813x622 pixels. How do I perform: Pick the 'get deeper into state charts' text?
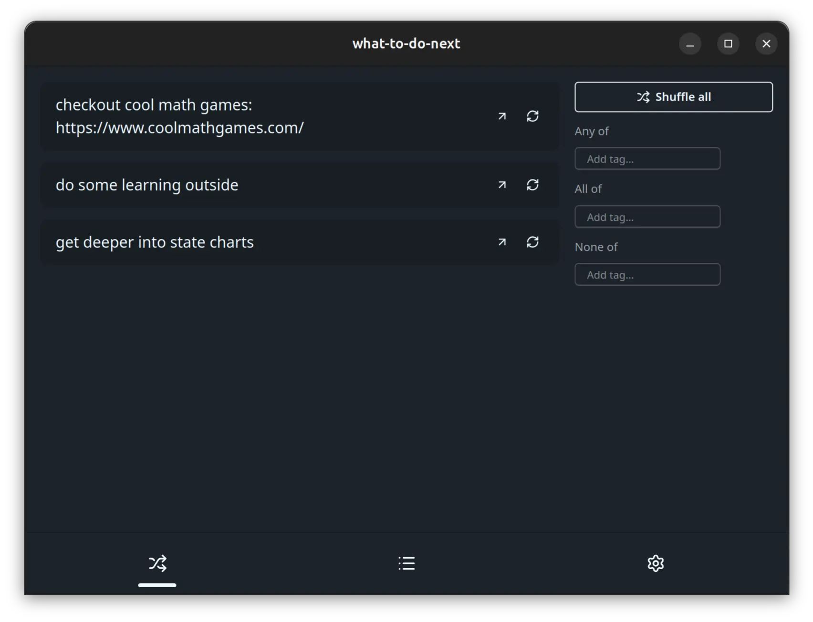coord(155,242)
